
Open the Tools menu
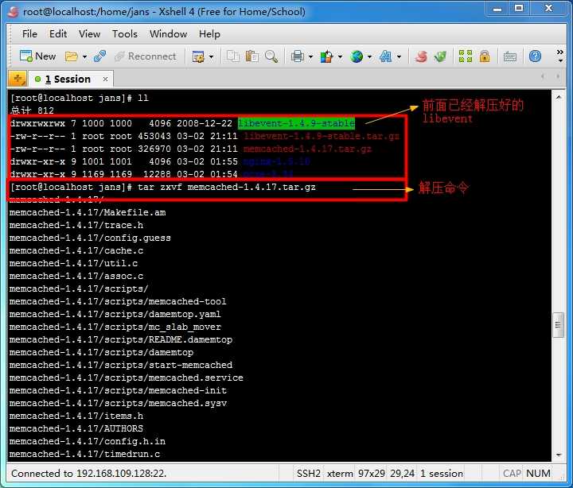[125, 34]
